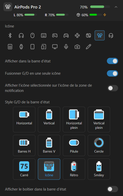Select the Horizontal plein style
The height and width of the screenshot is (196, 123).
tap(74, 120)
